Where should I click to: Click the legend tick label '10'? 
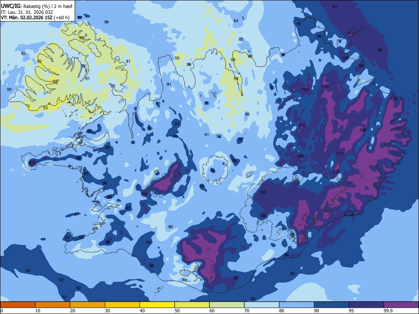click(38, 311)
